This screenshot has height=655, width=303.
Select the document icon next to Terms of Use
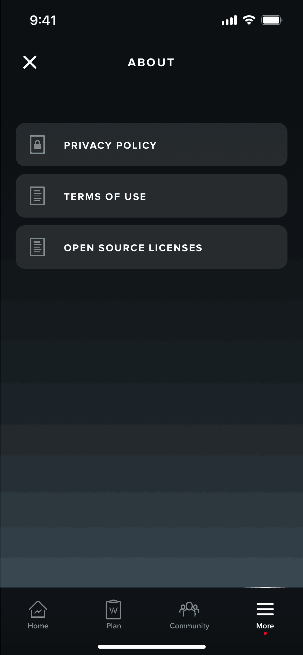38,196
